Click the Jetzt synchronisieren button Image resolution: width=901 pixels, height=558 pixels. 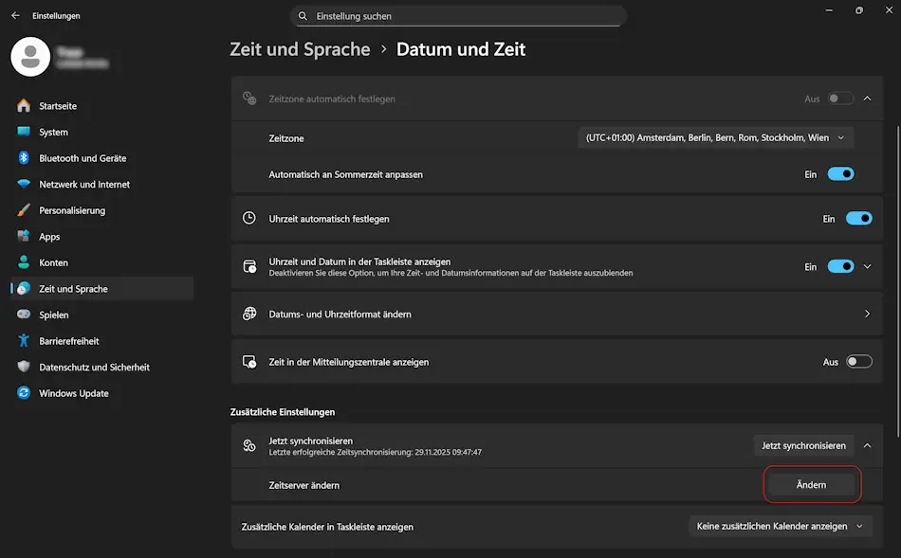(x=803, y=445)
